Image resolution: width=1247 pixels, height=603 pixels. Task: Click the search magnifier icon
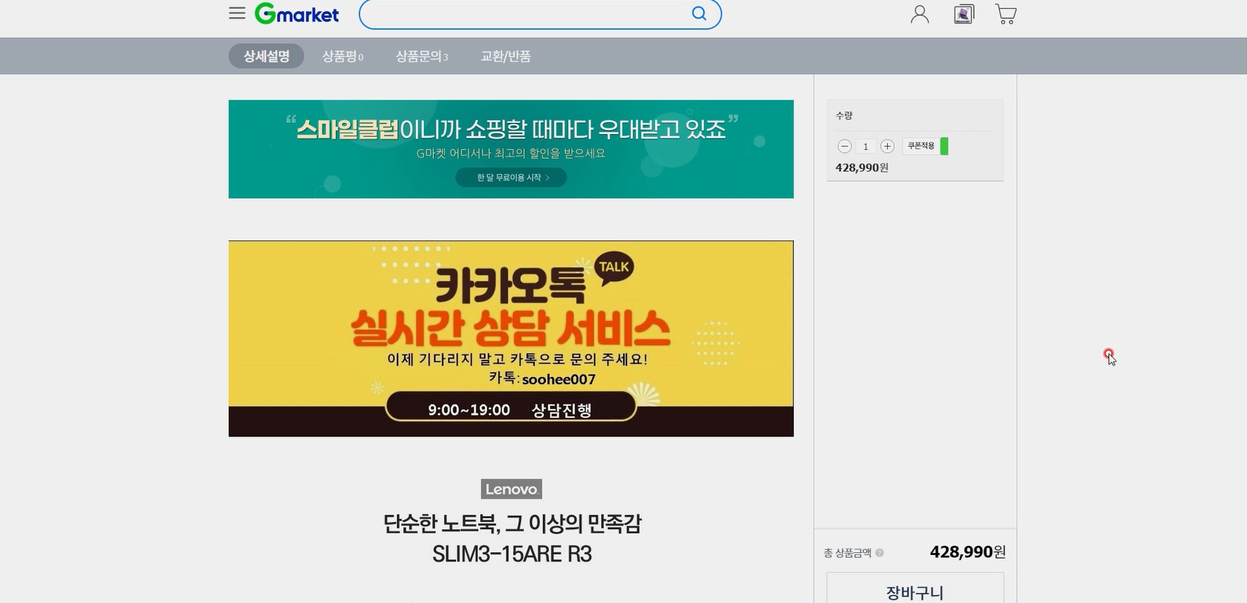pyautogui.click(x=699, y=13)
